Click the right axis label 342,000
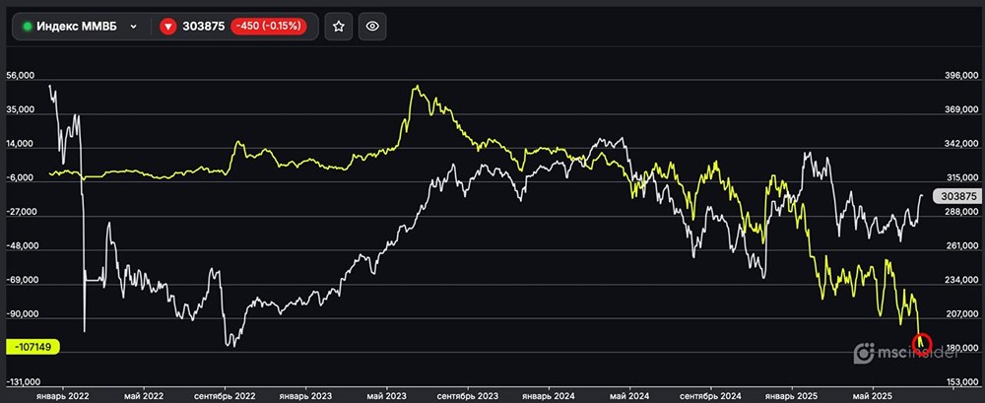The height and width of the screenshot is (403, 985). coord(961,144)
